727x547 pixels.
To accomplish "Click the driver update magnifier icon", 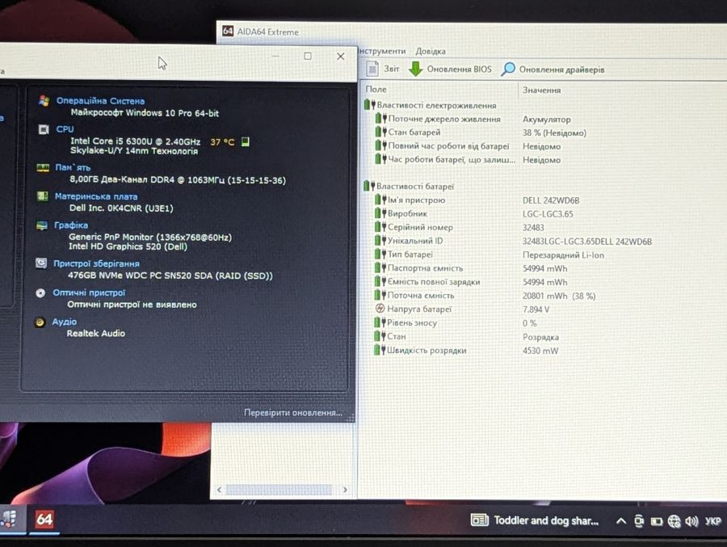I will click(508, 69).
